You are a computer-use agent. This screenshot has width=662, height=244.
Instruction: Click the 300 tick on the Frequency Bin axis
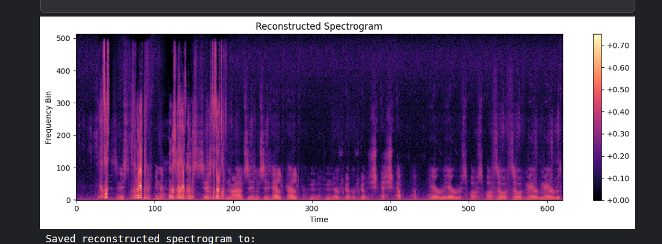[x=64, y=103]
